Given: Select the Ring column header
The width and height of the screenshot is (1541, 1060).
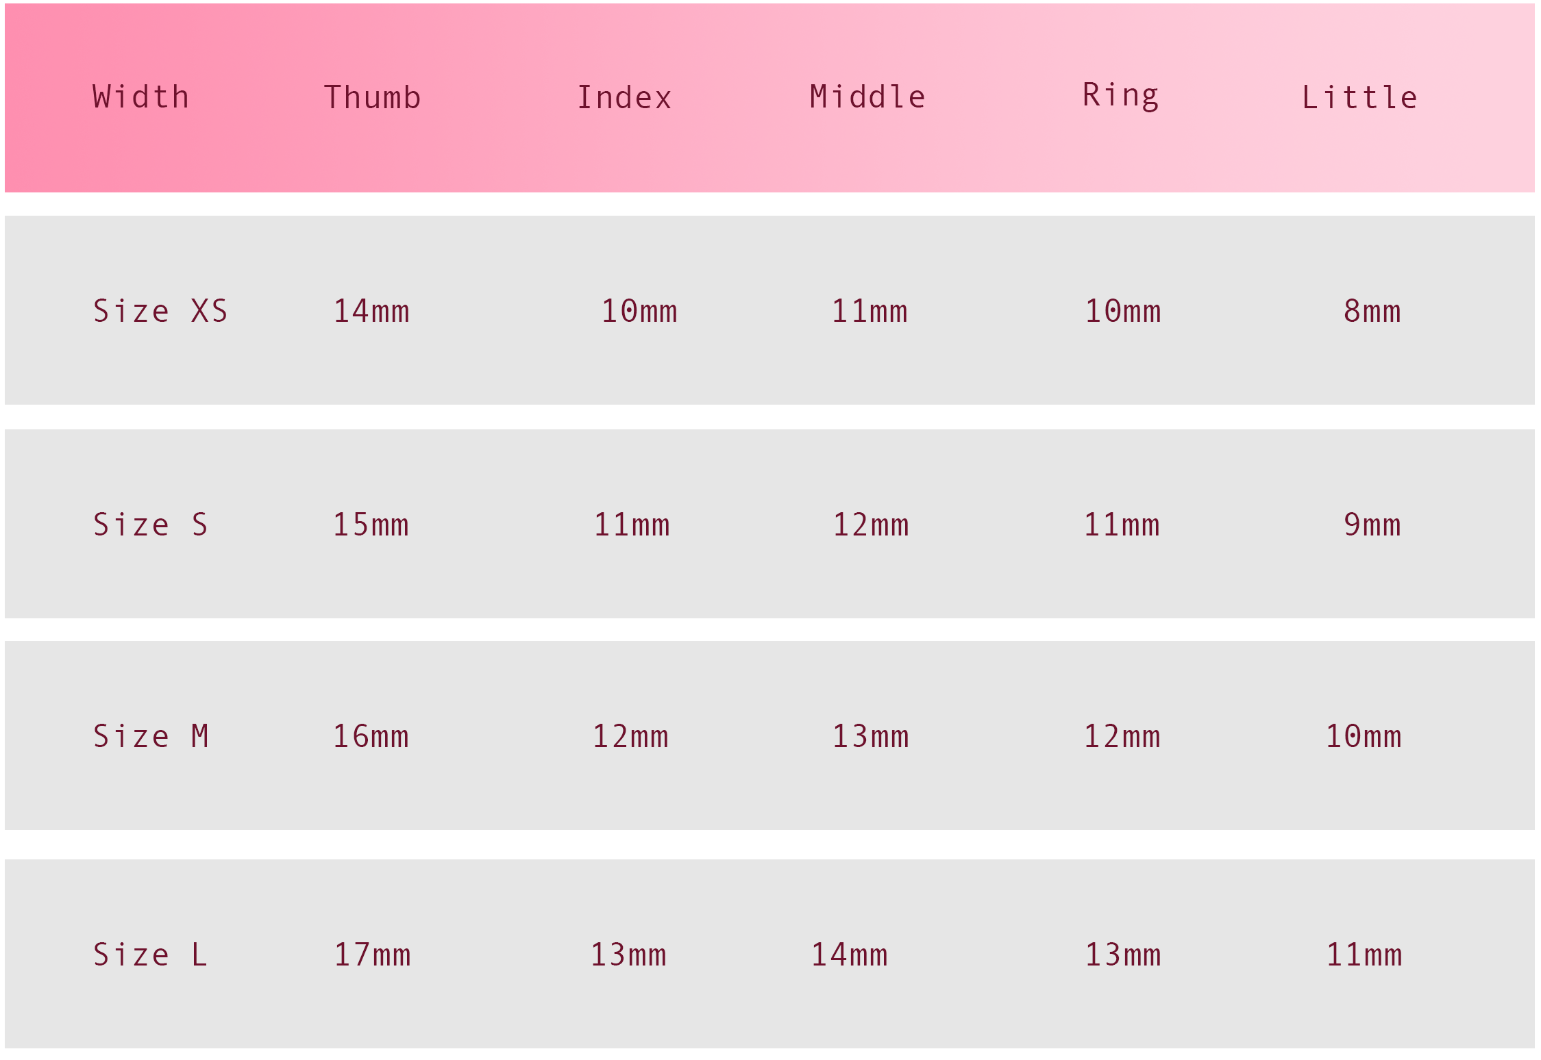Looking at the screenshot, I should pyautogui.click(x=1121, y=96).
